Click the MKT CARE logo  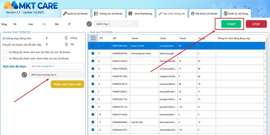click(31, 5)
